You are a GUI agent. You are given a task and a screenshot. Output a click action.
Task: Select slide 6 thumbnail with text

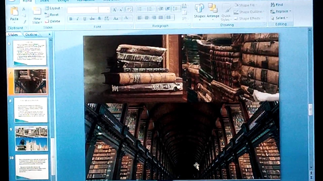click(x=30, y=52)
